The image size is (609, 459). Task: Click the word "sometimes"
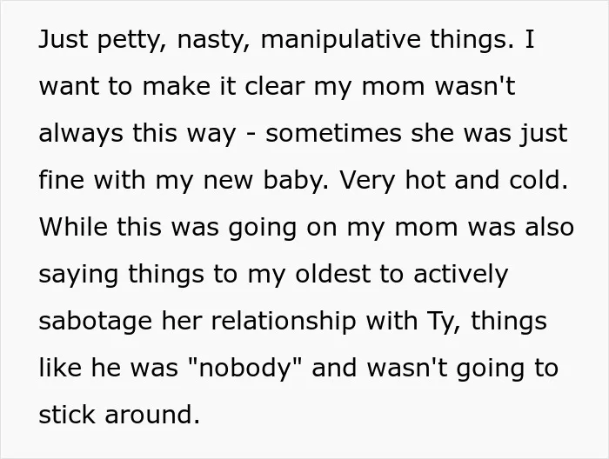(x=333, y=133)
